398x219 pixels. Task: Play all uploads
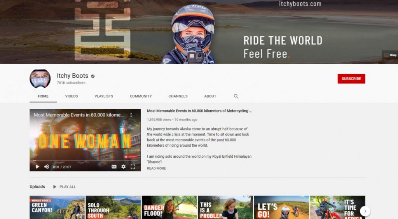pos(65,187)
